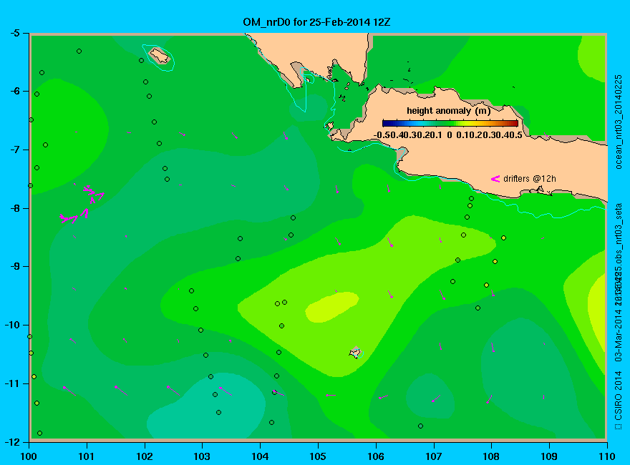Click the longitude tick label '100'
This screenshot has width=630, height=465.
[x=29, y=456]
